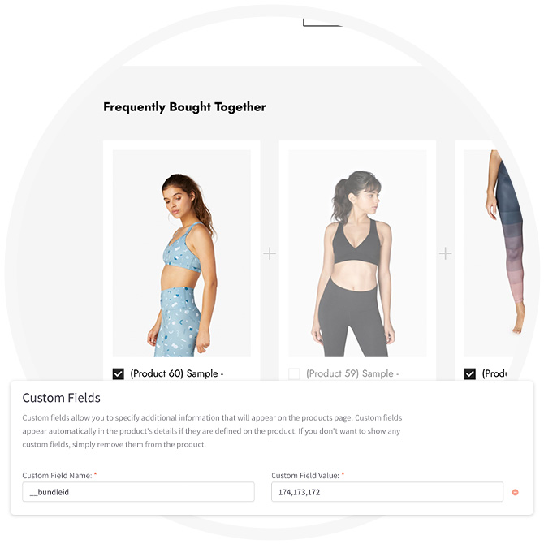
Task: Open the (Product 59) Sample link
Action: coord(352,373)
